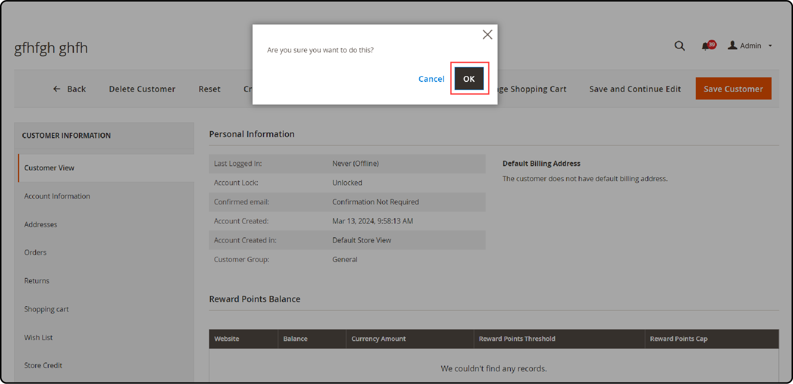Click Website column header
Screen dimensions: 793x384
pos(243,339)
